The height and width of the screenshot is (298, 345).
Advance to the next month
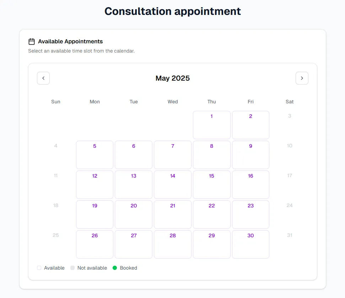(302, 78)
